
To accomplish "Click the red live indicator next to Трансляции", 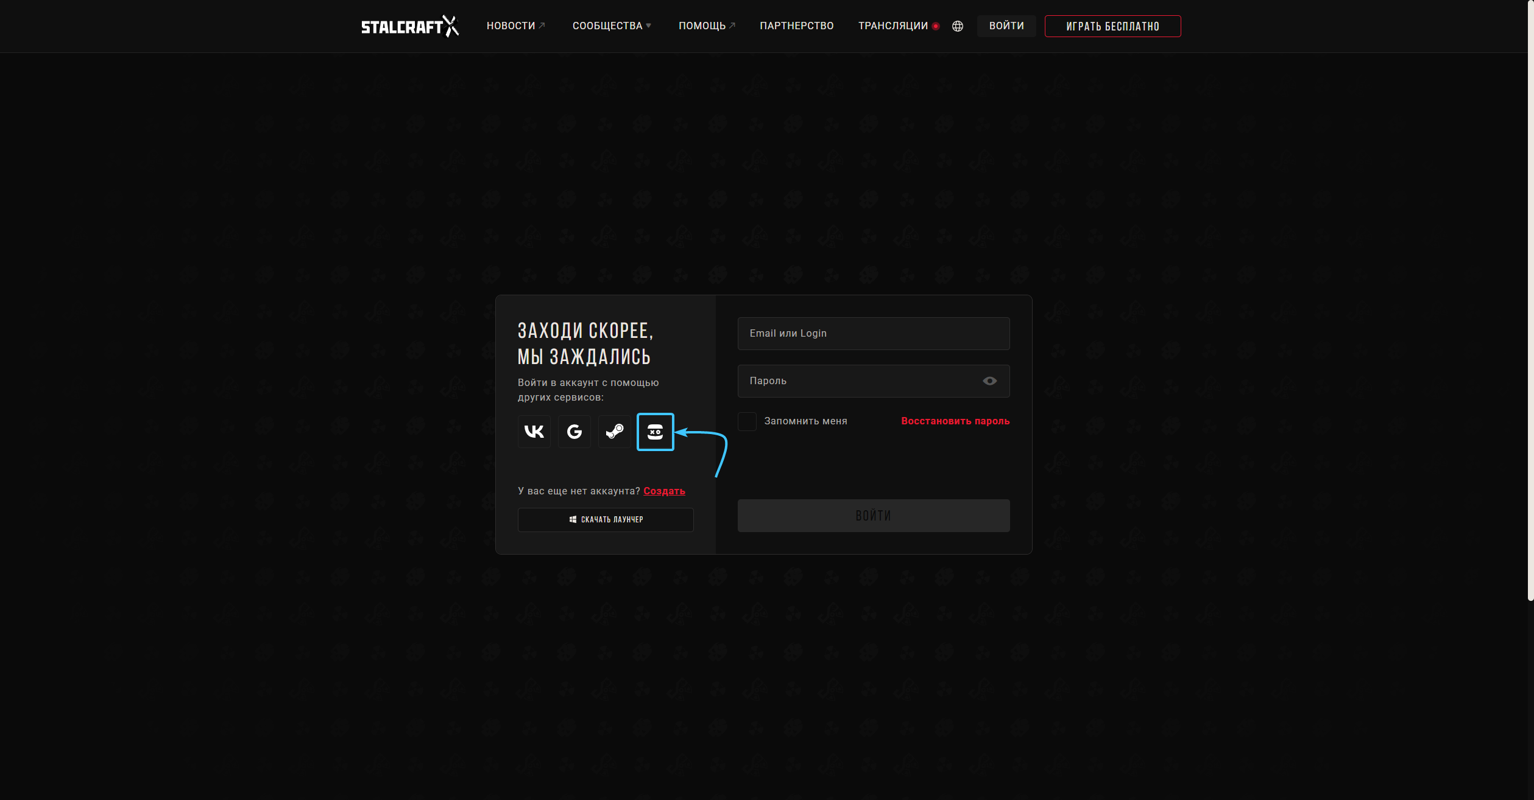I will [x=936, y=26].
